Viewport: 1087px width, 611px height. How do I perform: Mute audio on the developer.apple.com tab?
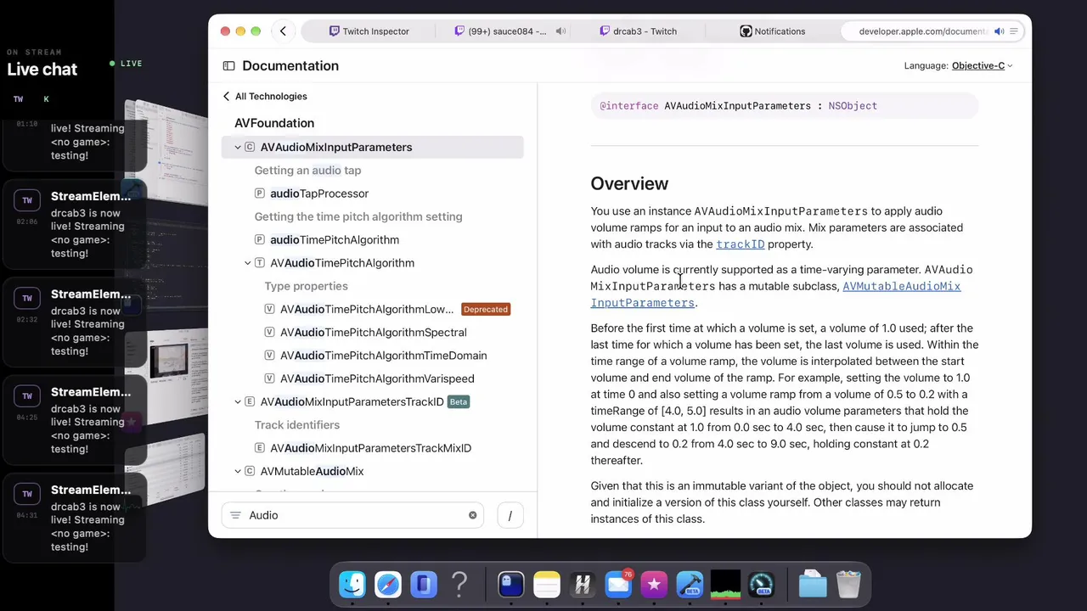[999, 31]
